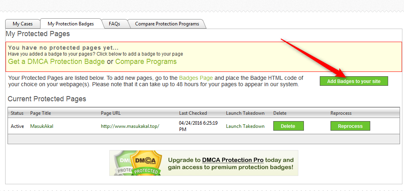404x191 pixels.
Task: Open the My Cases tab
Action: pos(23,24)
